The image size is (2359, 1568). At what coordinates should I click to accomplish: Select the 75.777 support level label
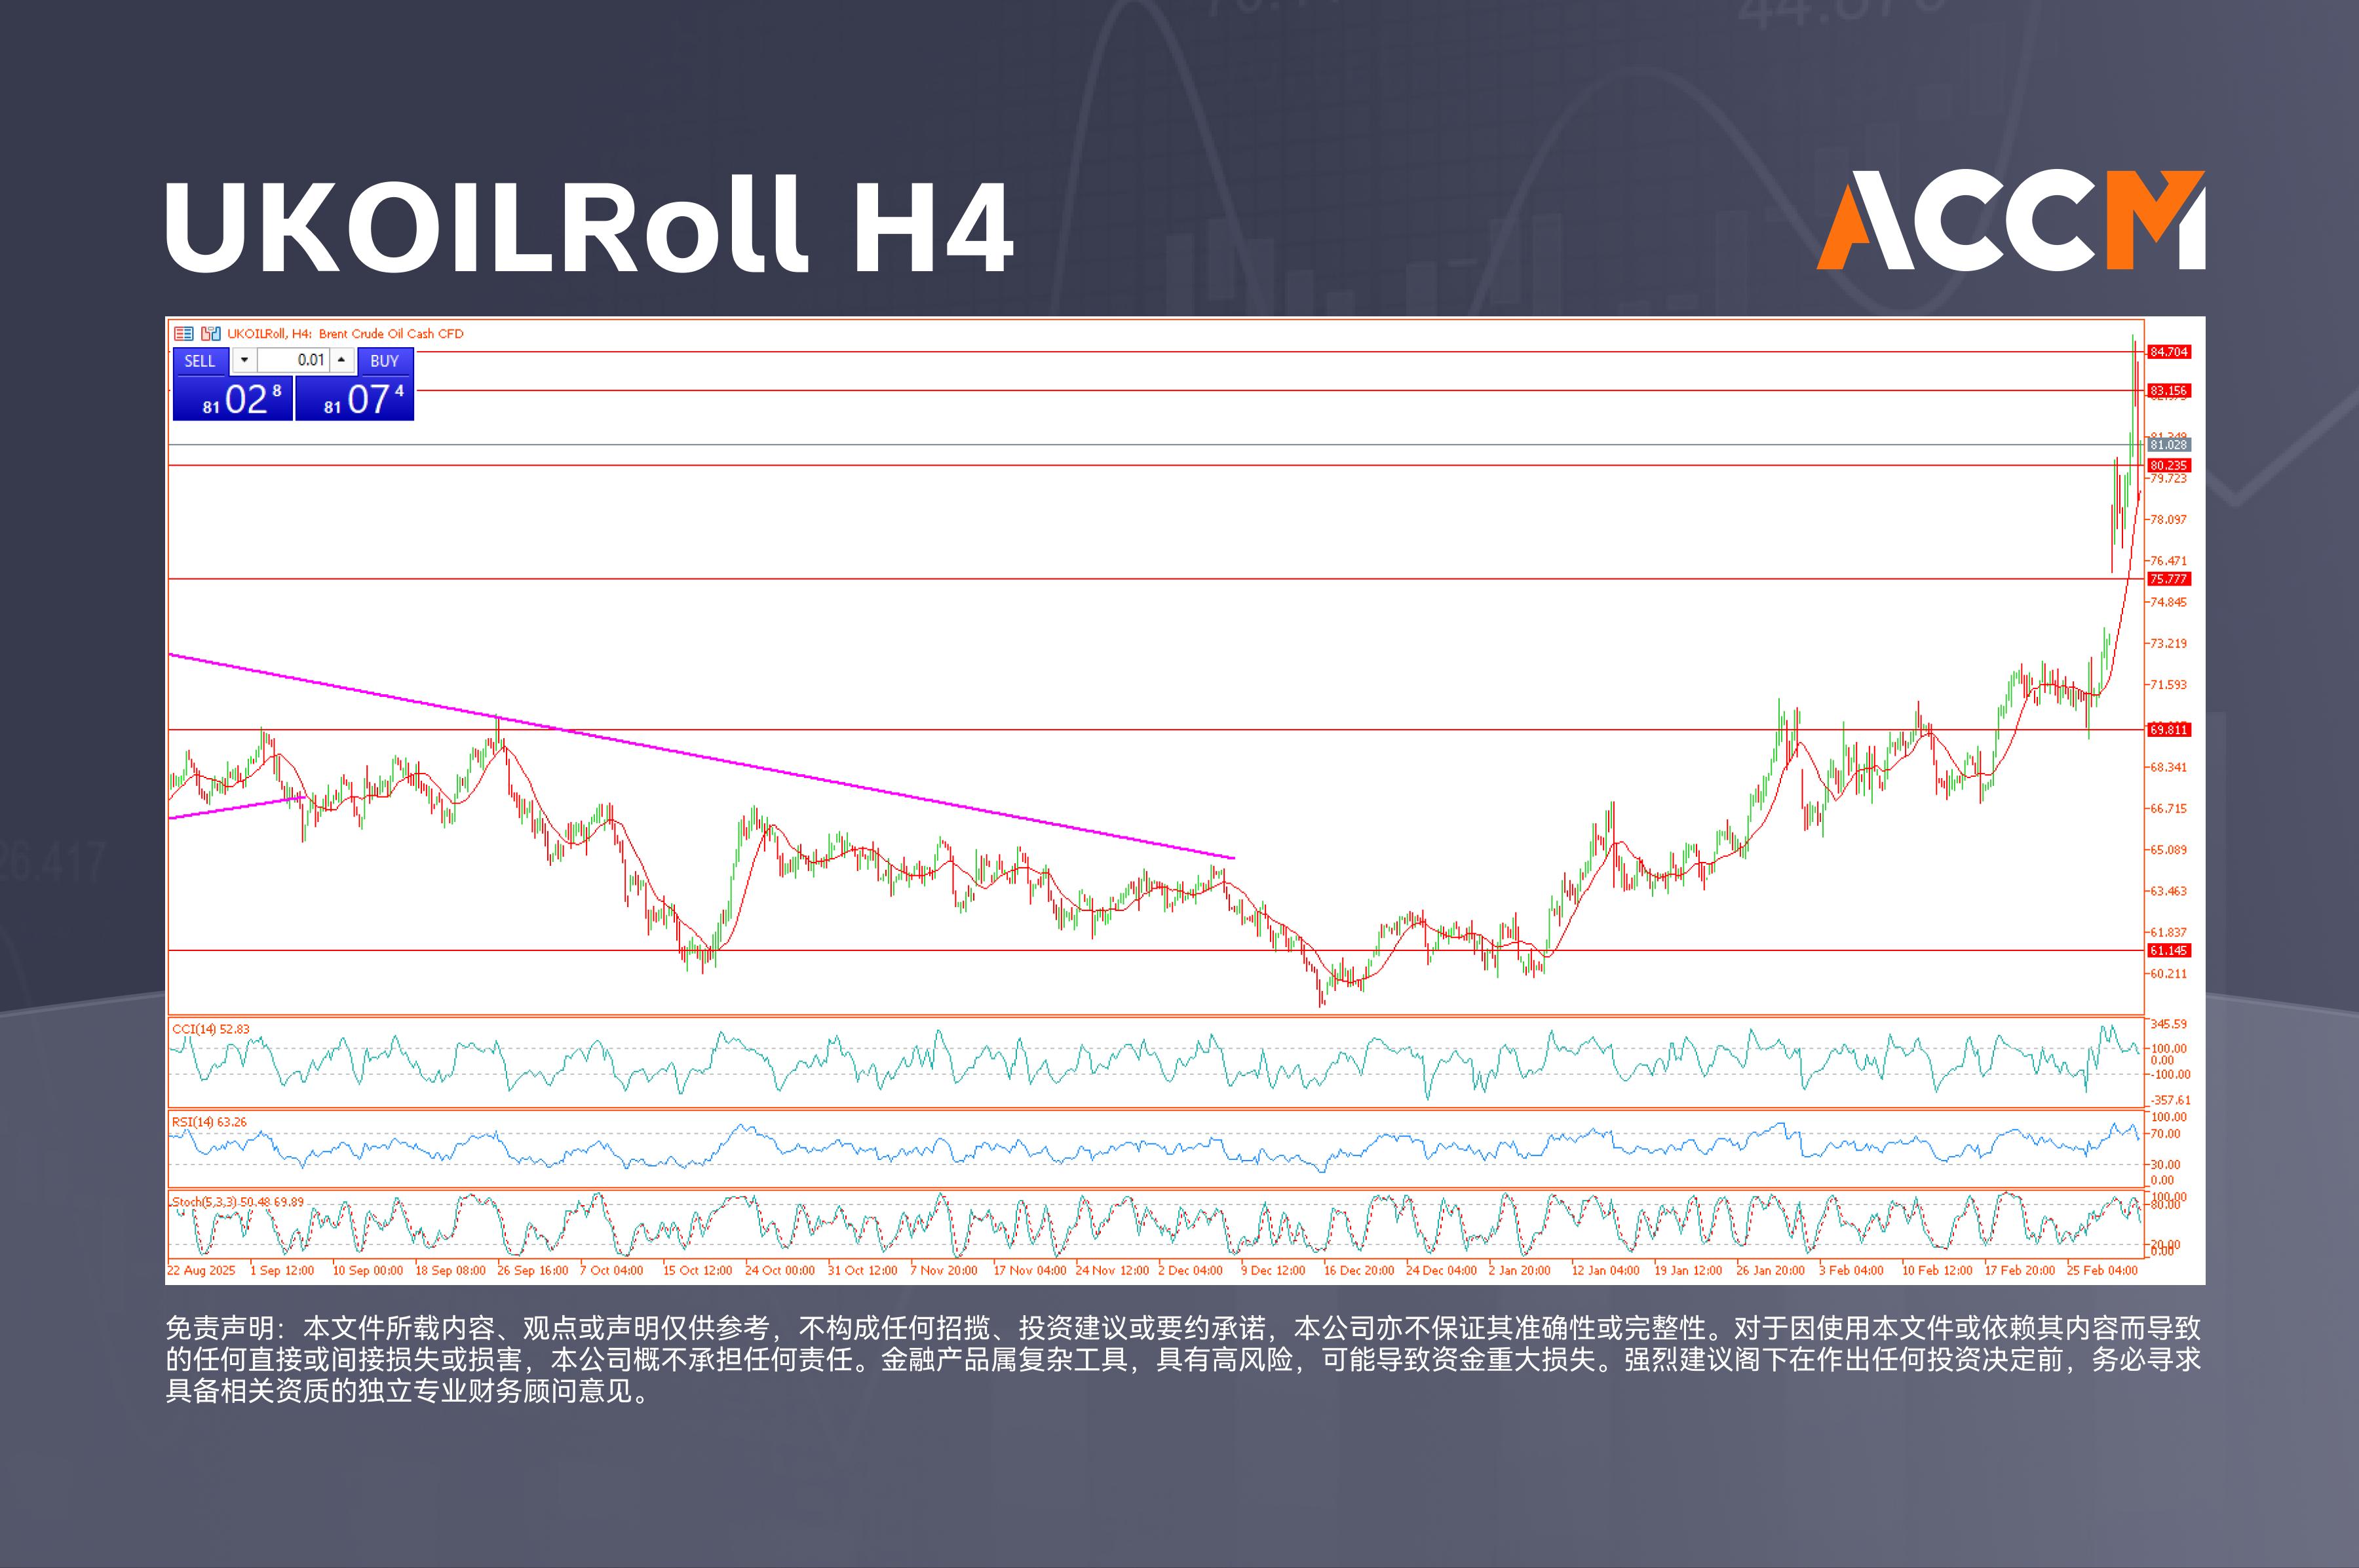pyautogui.click(x=2168, y=579)
